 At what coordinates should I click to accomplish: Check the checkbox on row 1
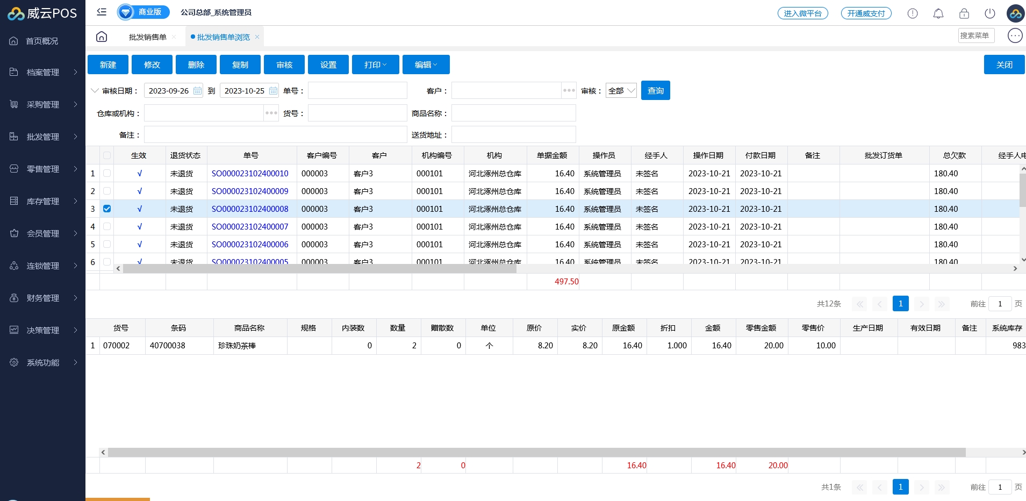point(107,173)
